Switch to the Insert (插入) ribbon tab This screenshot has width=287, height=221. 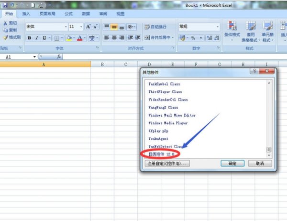pos(26,14)
